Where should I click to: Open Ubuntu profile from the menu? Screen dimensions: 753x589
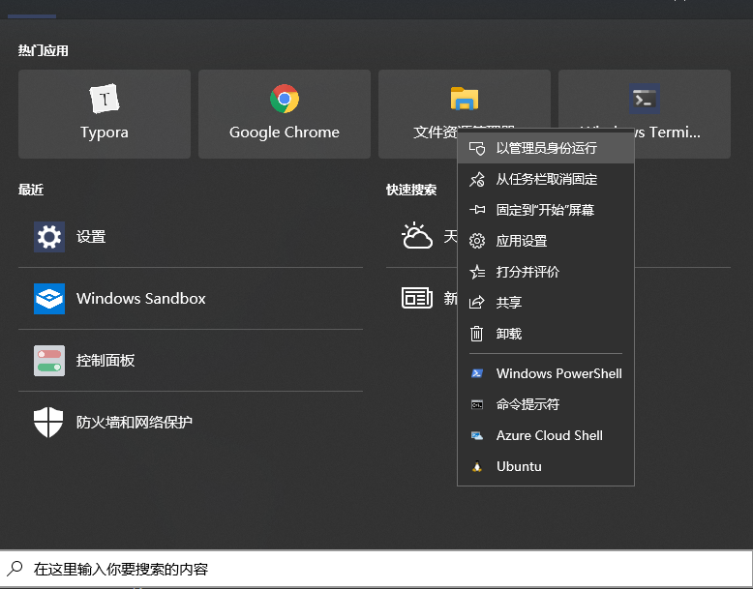(x=546, y=466)
